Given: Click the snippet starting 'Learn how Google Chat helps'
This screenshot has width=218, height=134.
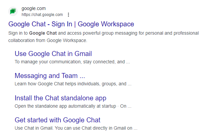Looking at the screenshot, I should tap(73, 84).
